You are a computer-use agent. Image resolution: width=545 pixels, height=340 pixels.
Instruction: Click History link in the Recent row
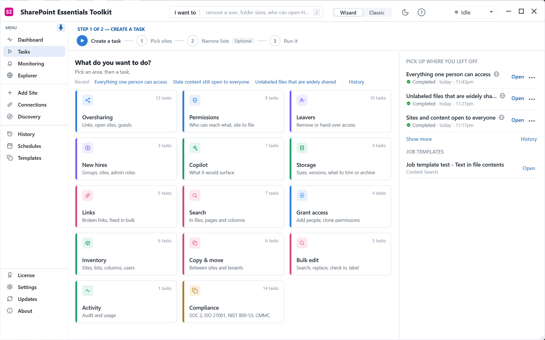[356, 82]
